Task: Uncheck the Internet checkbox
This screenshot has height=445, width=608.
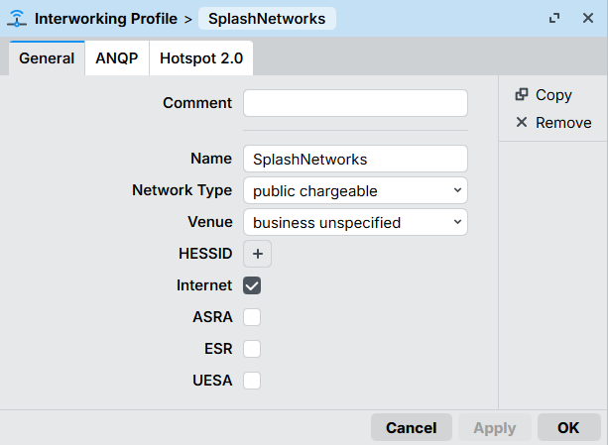Action: (x=252, y=285)
